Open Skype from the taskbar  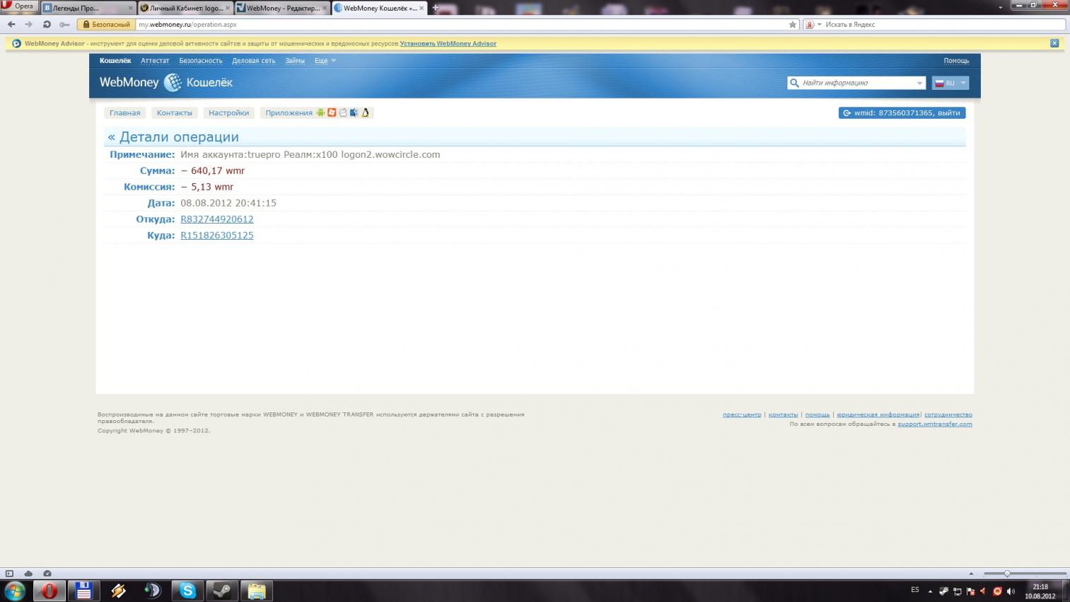[x=187, y=590]
